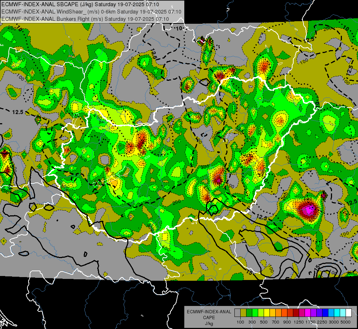
Task: Click the legend value 700
Action: [276, 322]
